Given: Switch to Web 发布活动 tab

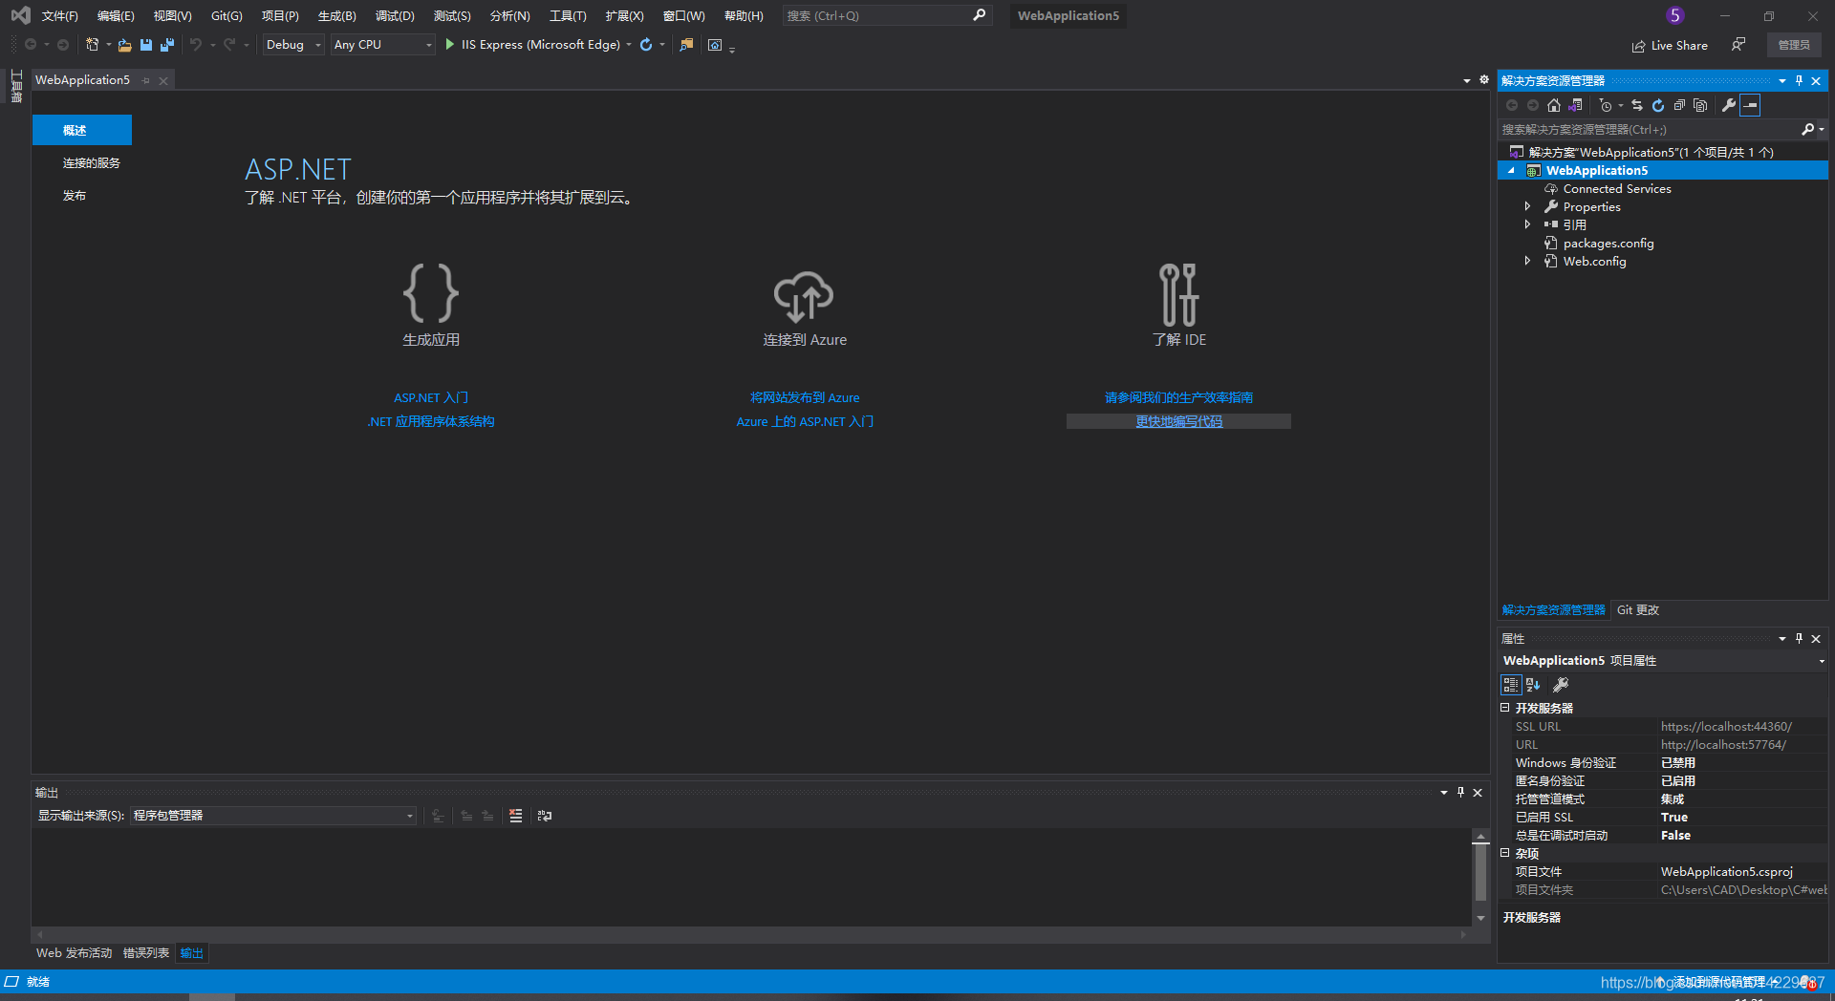Looking at the screenshot, I should coord(74,953).
